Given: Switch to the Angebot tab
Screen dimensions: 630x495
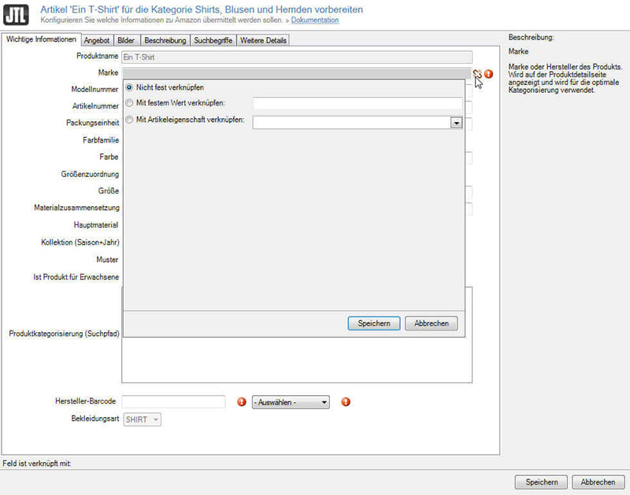Looking at the screenshot, I should tap(97, 40).
